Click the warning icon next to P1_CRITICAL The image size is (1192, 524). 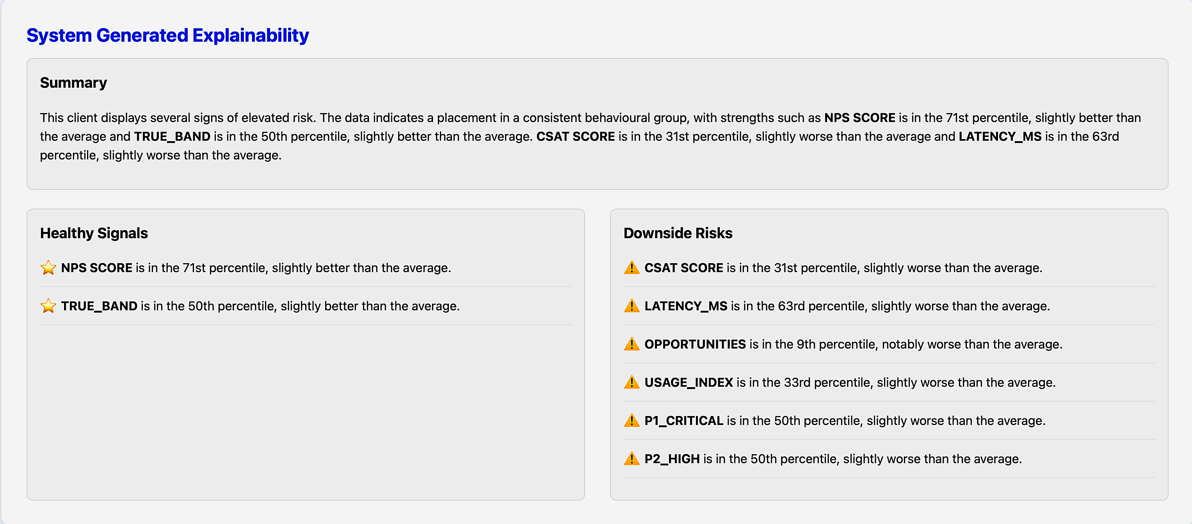pos(631,421)
